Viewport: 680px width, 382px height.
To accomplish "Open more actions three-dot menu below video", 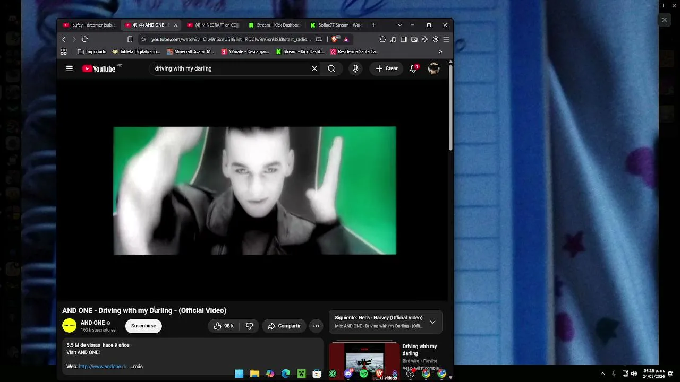I will [x=316, y=326].
